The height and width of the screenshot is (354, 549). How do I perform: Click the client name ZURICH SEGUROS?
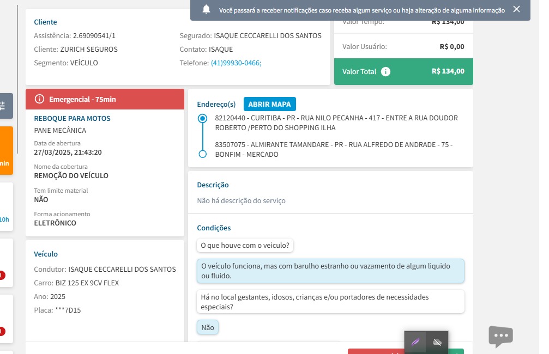[x=89, y=50]
